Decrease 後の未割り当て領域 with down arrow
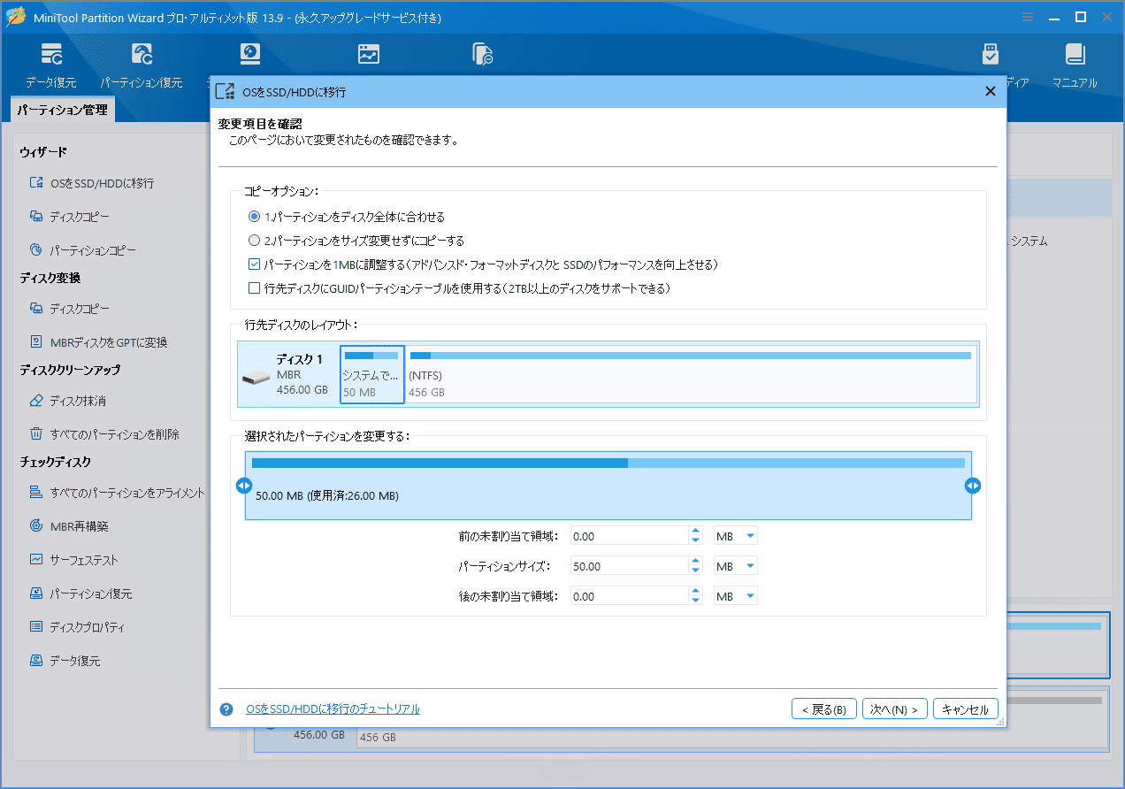1125x789 pixels. point(695,601)
